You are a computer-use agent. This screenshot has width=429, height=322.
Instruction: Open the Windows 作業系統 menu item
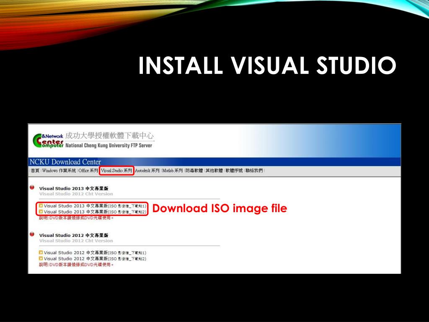pos(59,171)
